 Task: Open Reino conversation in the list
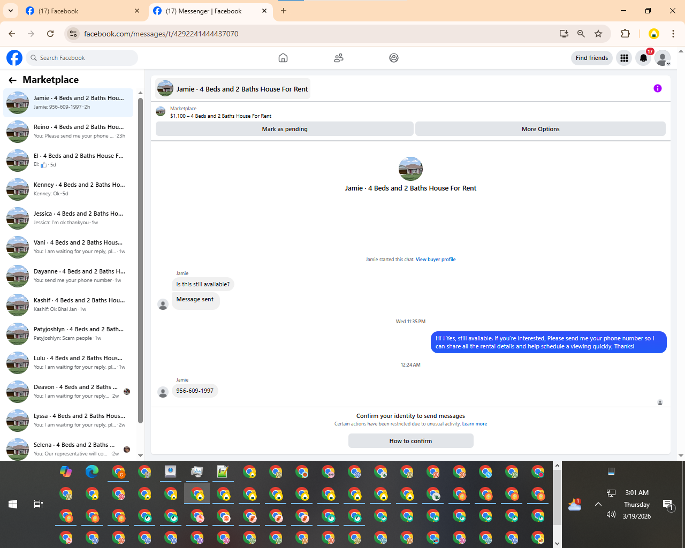click(x=68, y=131)
